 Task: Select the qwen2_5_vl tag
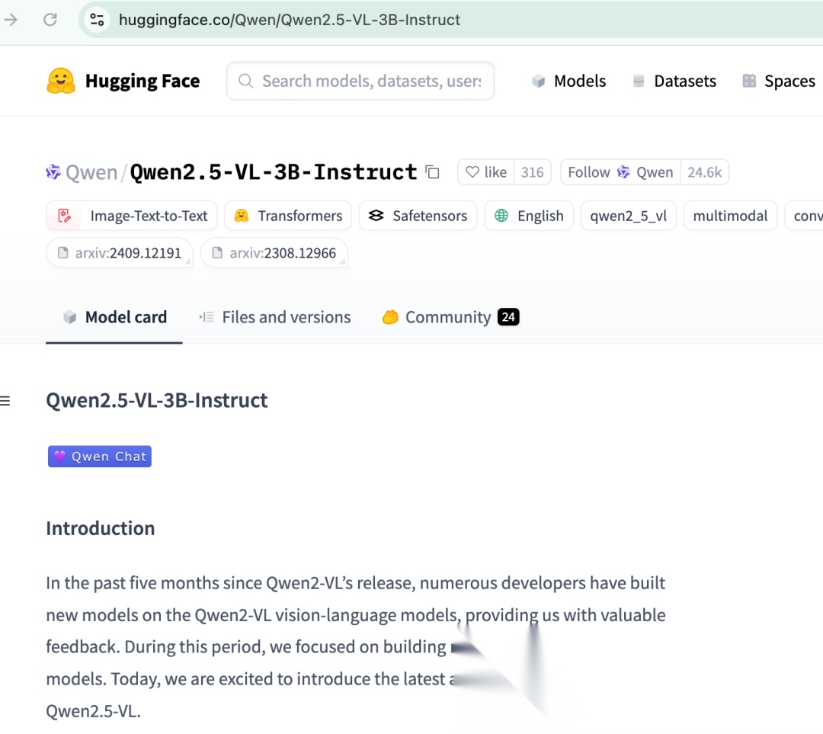tap(628, 216)
